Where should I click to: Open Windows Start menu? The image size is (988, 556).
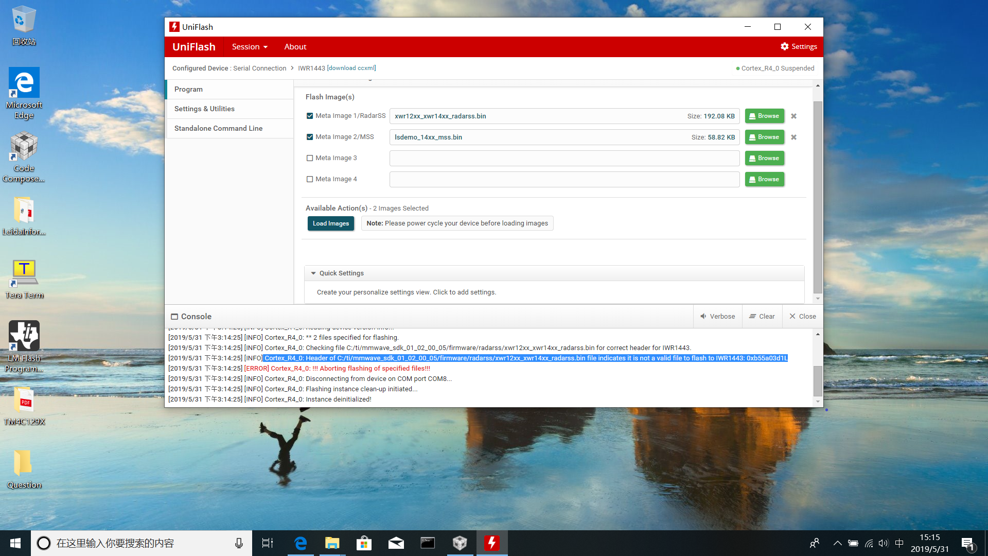[15, 543]
